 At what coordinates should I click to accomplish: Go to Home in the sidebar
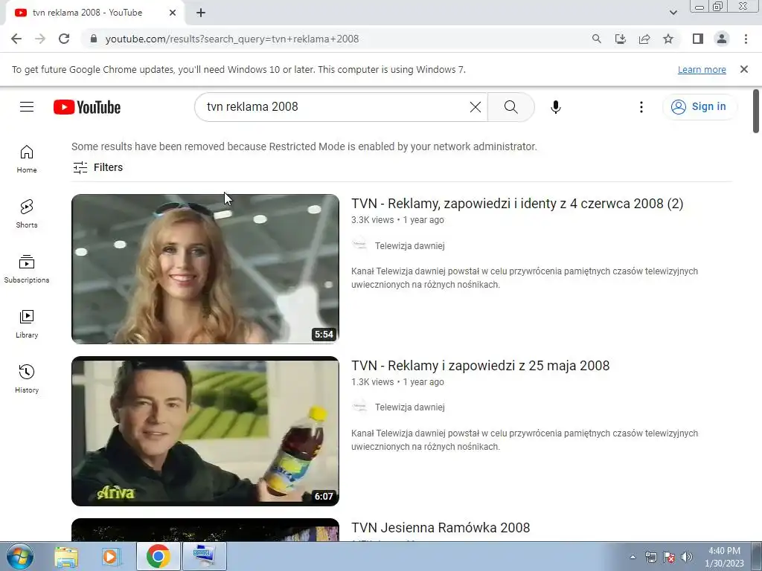tap(27, 159)
